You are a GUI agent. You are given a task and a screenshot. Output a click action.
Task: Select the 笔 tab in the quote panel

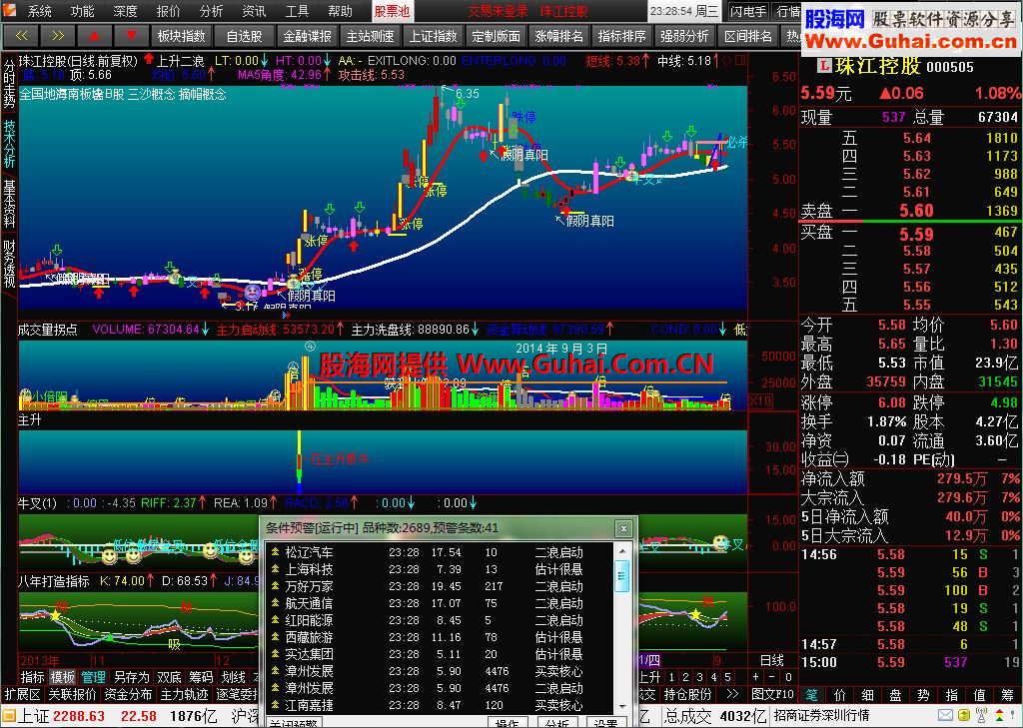pos(811,695)
